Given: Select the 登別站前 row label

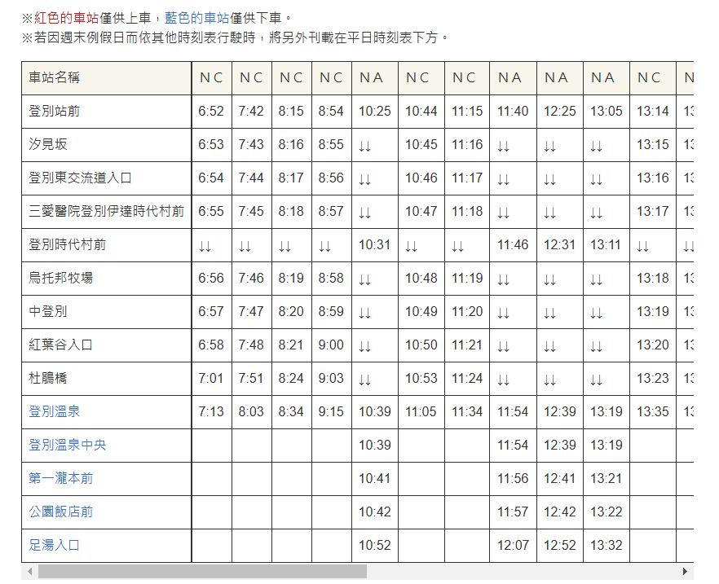Looking at the screenshot, I should (x=55, y=112).
